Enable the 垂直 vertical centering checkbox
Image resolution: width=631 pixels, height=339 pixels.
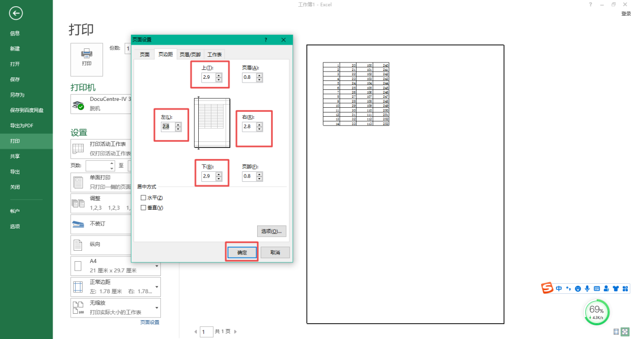(144, 208)
